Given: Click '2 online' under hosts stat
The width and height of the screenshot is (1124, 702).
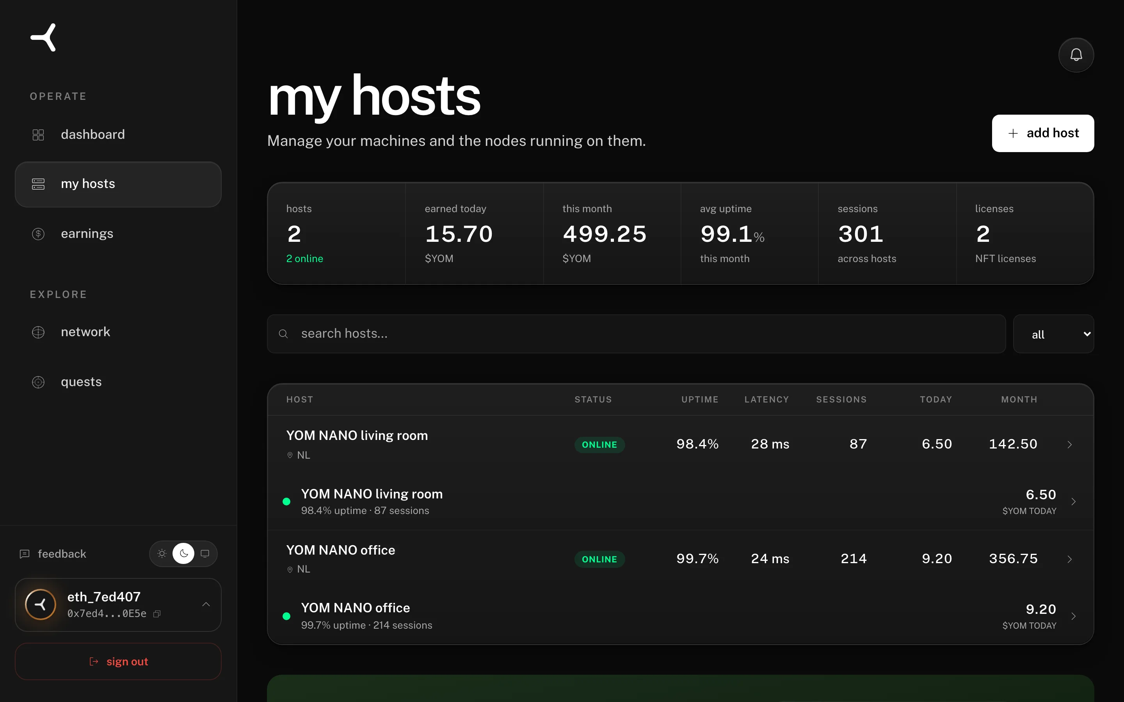Looking at the screenshot, I should click(x=305, y=259).
